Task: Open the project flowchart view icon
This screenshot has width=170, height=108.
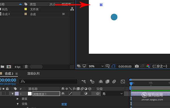Action: [x=72, y=9]
